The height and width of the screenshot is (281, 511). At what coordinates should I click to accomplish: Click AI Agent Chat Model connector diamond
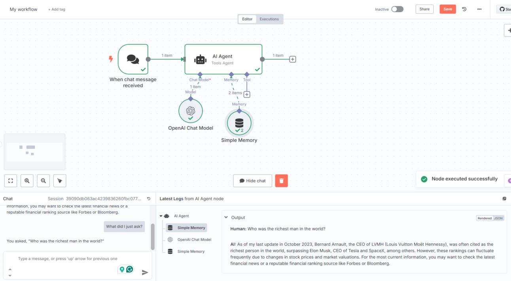[x=200, y=74]
